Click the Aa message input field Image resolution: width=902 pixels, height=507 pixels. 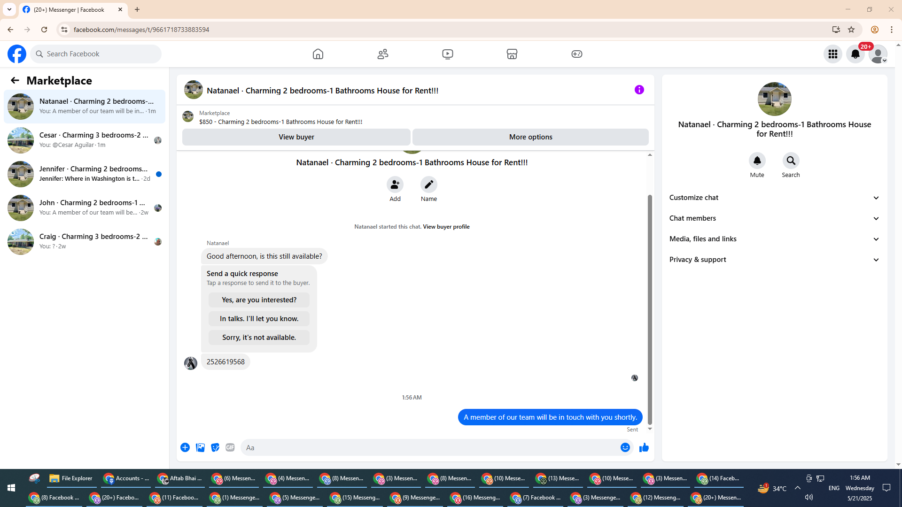pos(430,447)
